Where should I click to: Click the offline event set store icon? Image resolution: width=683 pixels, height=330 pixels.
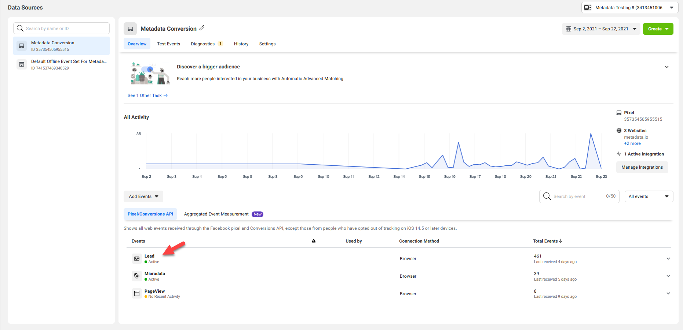(22, 65)
